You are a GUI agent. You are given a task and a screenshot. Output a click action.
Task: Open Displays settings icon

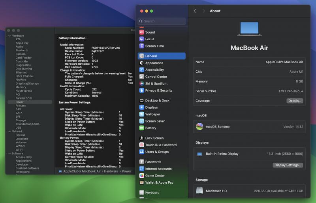click(142, 107)
